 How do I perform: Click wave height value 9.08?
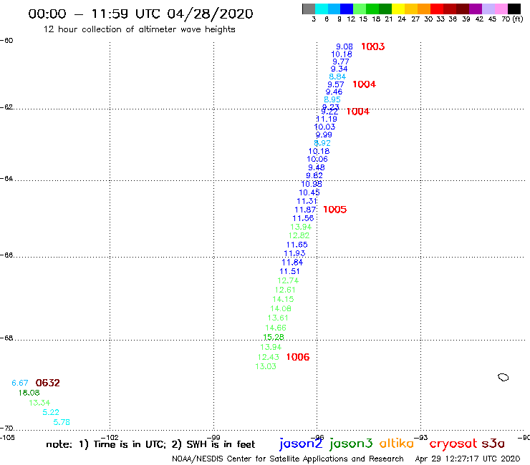(x=344, y=46)
